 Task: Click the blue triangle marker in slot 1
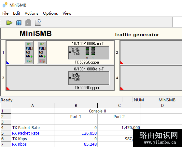(x=8, y=63)
